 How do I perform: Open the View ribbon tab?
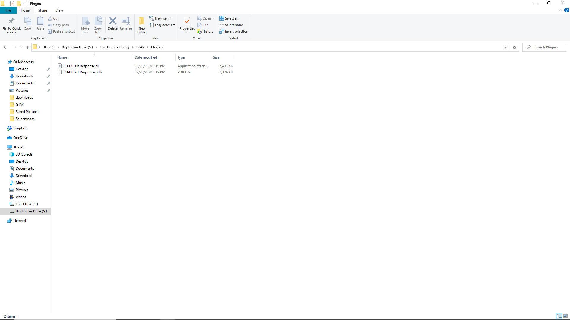point(59,10)
